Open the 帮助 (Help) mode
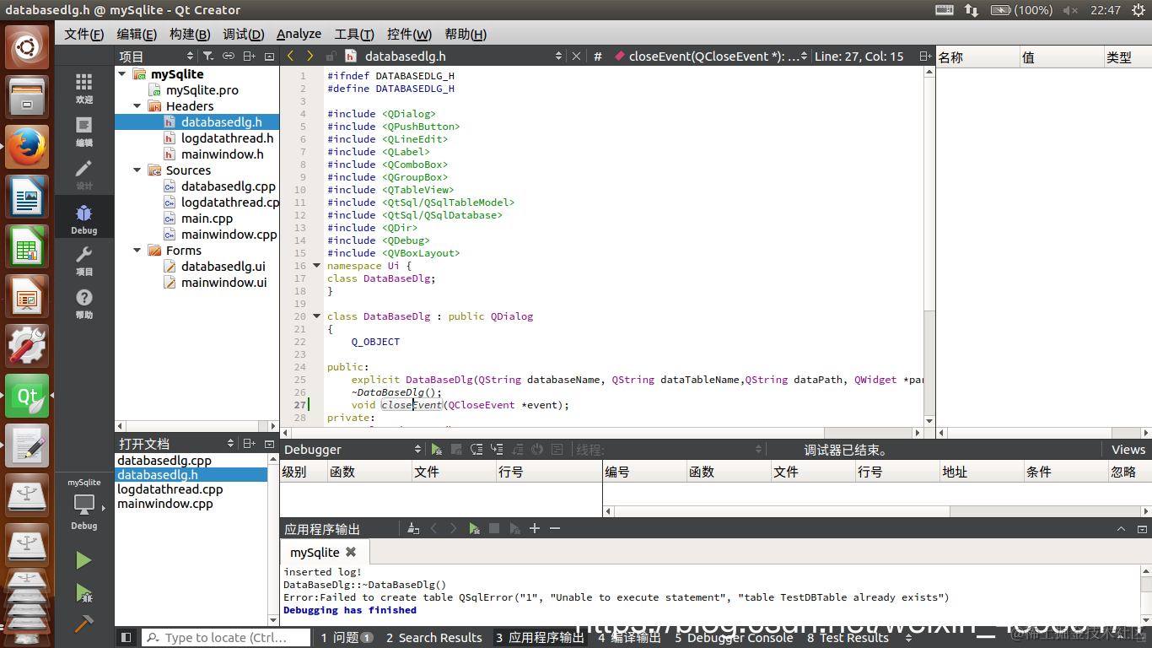 tap(84, 303)
